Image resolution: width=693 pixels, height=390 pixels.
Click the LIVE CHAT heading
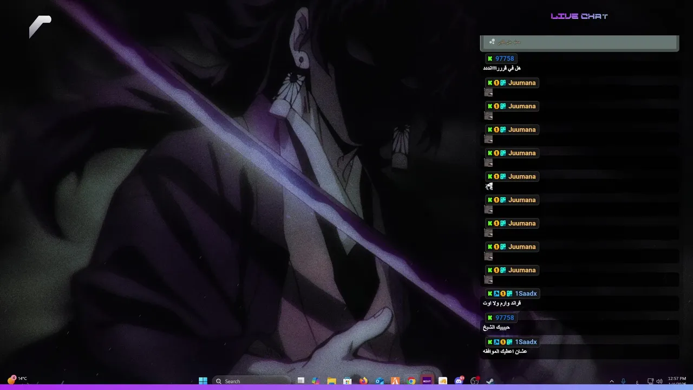pos(579,16)
